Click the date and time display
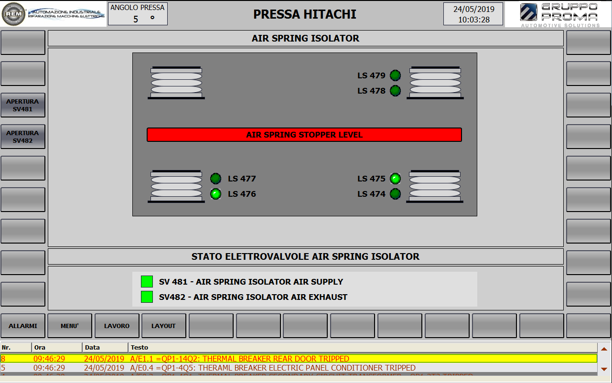Image resolution: width=612 pixels, height=383 pixels. click(x=473, y=14)
